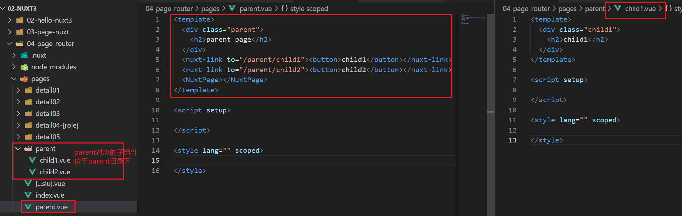Click the braces icon after child1.vue breadcrumb
Screen dimensions: 682x216
tap(669, 8)
